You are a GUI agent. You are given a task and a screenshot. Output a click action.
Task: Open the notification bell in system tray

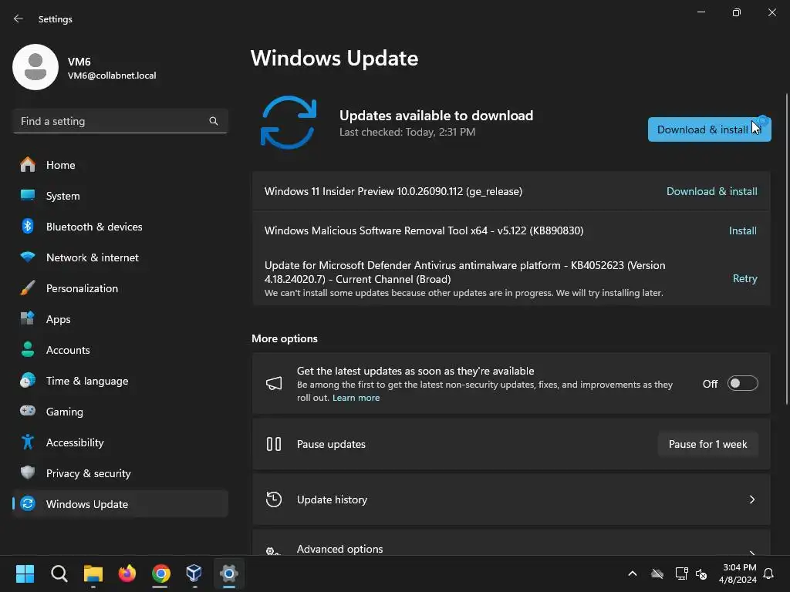tap(769, 573)
